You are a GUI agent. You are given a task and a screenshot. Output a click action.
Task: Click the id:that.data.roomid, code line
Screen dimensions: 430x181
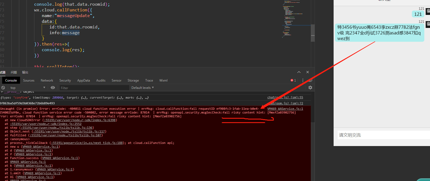(74, 27)
